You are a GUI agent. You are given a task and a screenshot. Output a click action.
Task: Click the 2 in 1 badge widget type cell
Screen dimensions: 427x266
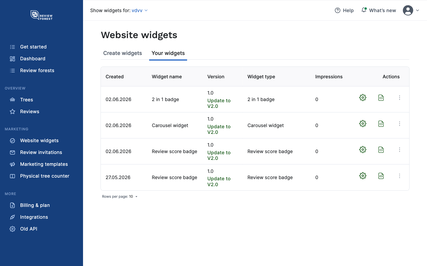click(x=261, y=100)
